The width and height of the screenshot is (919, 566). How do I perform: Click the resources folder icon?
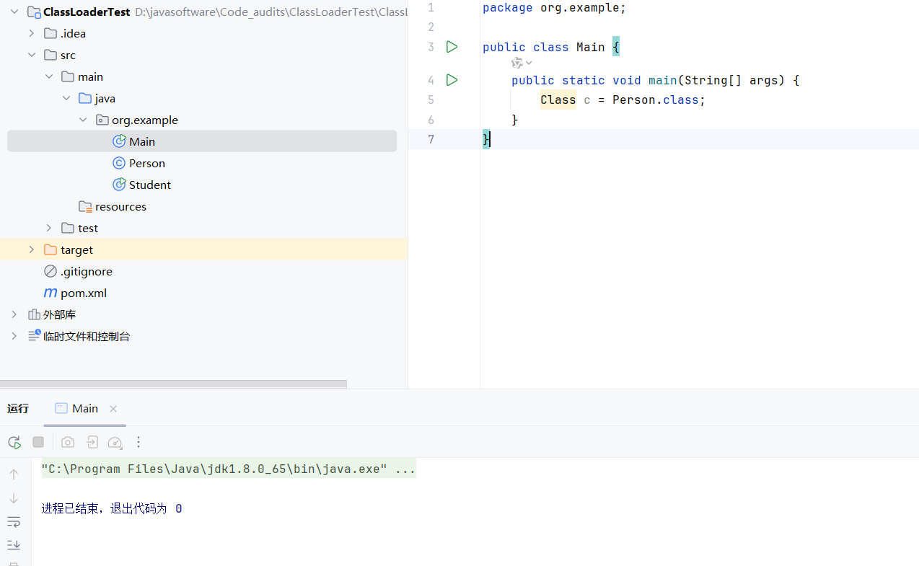(85, 206)
